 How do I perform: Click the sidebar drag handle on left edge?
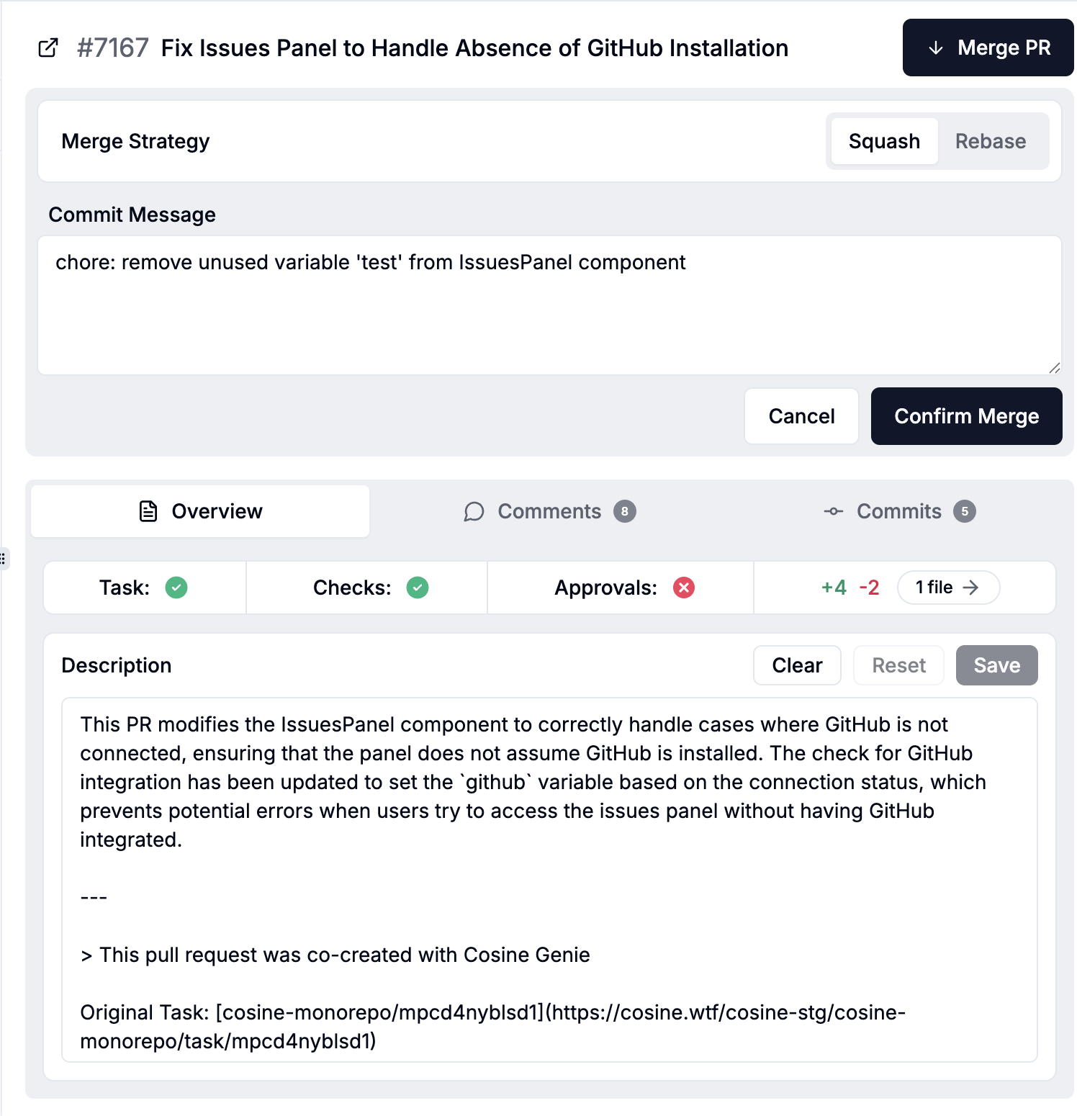click(x=4, y=559)
